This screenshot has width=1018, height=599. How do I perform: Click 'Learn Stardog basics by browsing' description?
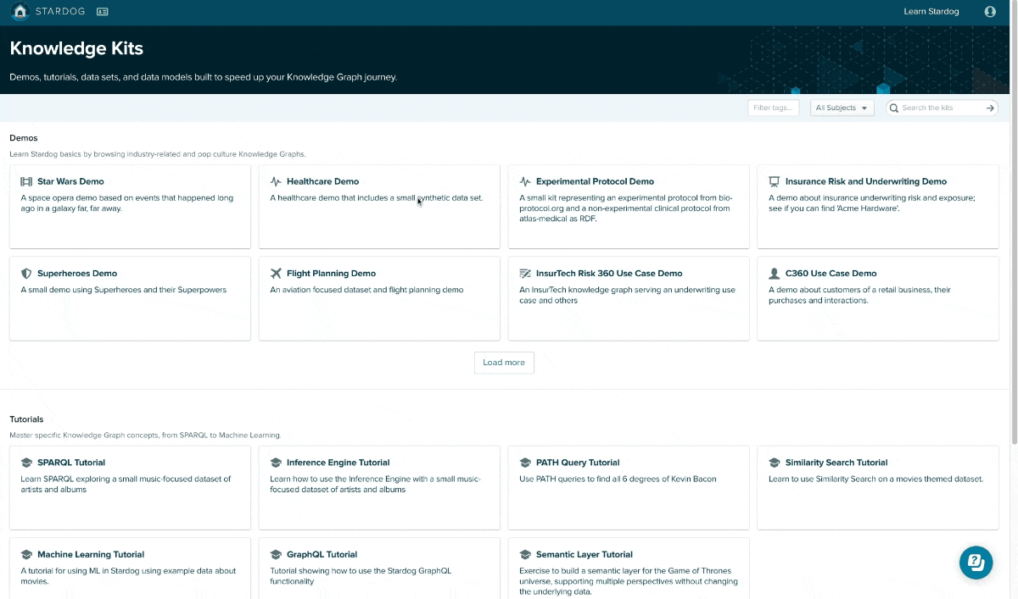coord(157,154)
